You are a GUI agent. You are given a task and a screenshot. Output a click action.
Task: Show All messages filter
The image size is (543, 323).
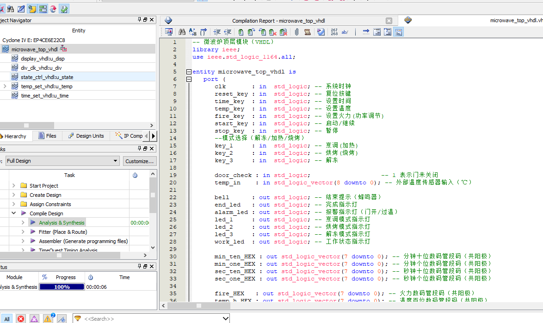click(x=7, y=319)
